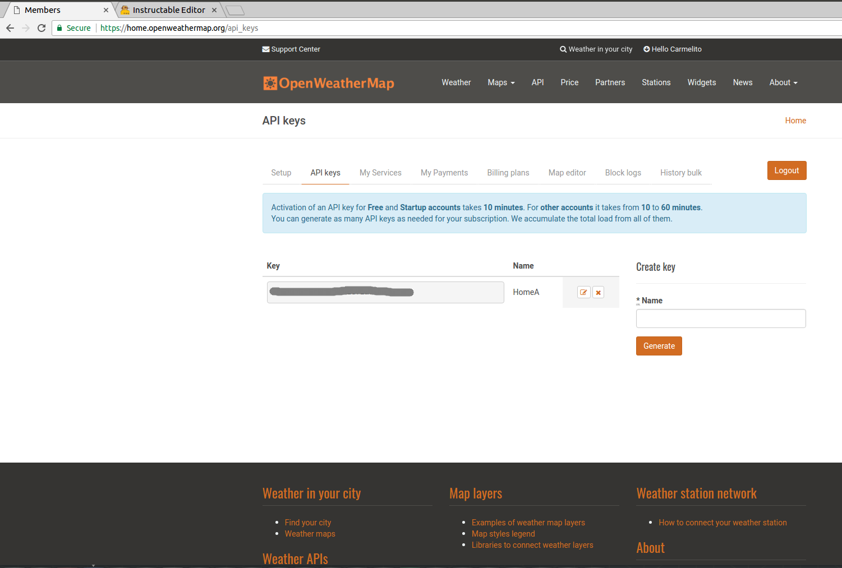Open the Stations nav link
The image size is (842, 568).
click(x=656, y=82)
